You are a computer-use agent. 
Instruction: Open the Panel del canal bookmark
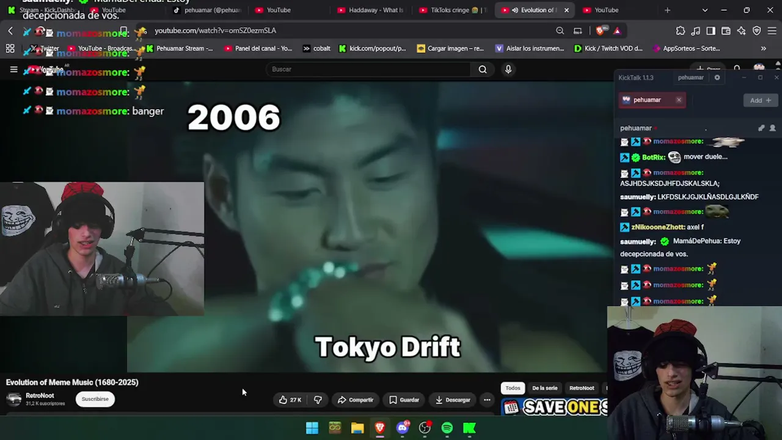click(x=258, y=48)
